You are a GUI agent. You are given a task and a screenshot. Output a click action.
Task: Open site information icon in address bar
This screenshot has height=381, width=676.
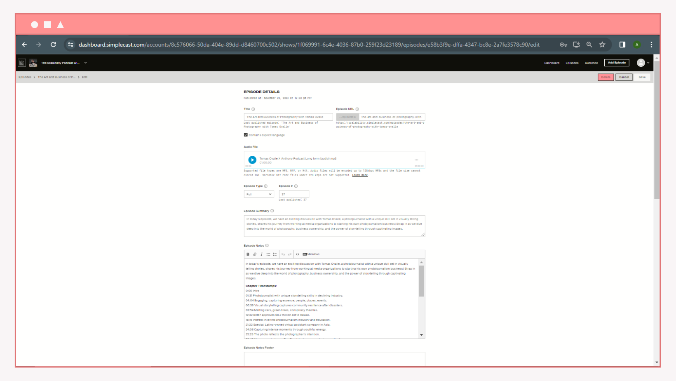[70, 45]
